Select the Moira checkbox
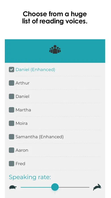Screen dimensions: 111x198 (x=11, y=123)
